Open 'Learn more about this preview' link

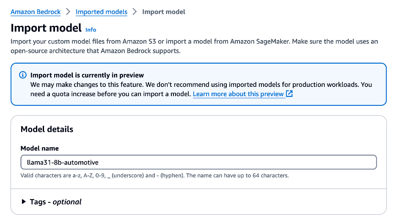[x=238, y=94]
